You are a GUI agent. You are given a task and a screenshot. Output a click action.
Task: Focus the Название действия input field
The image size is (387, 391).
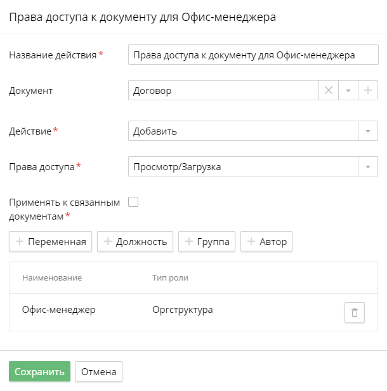pos(253,55)
